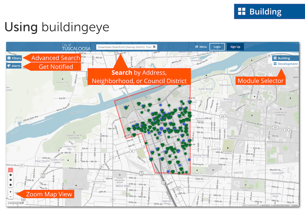Click the Sommerville label

(x=99, y=182)
